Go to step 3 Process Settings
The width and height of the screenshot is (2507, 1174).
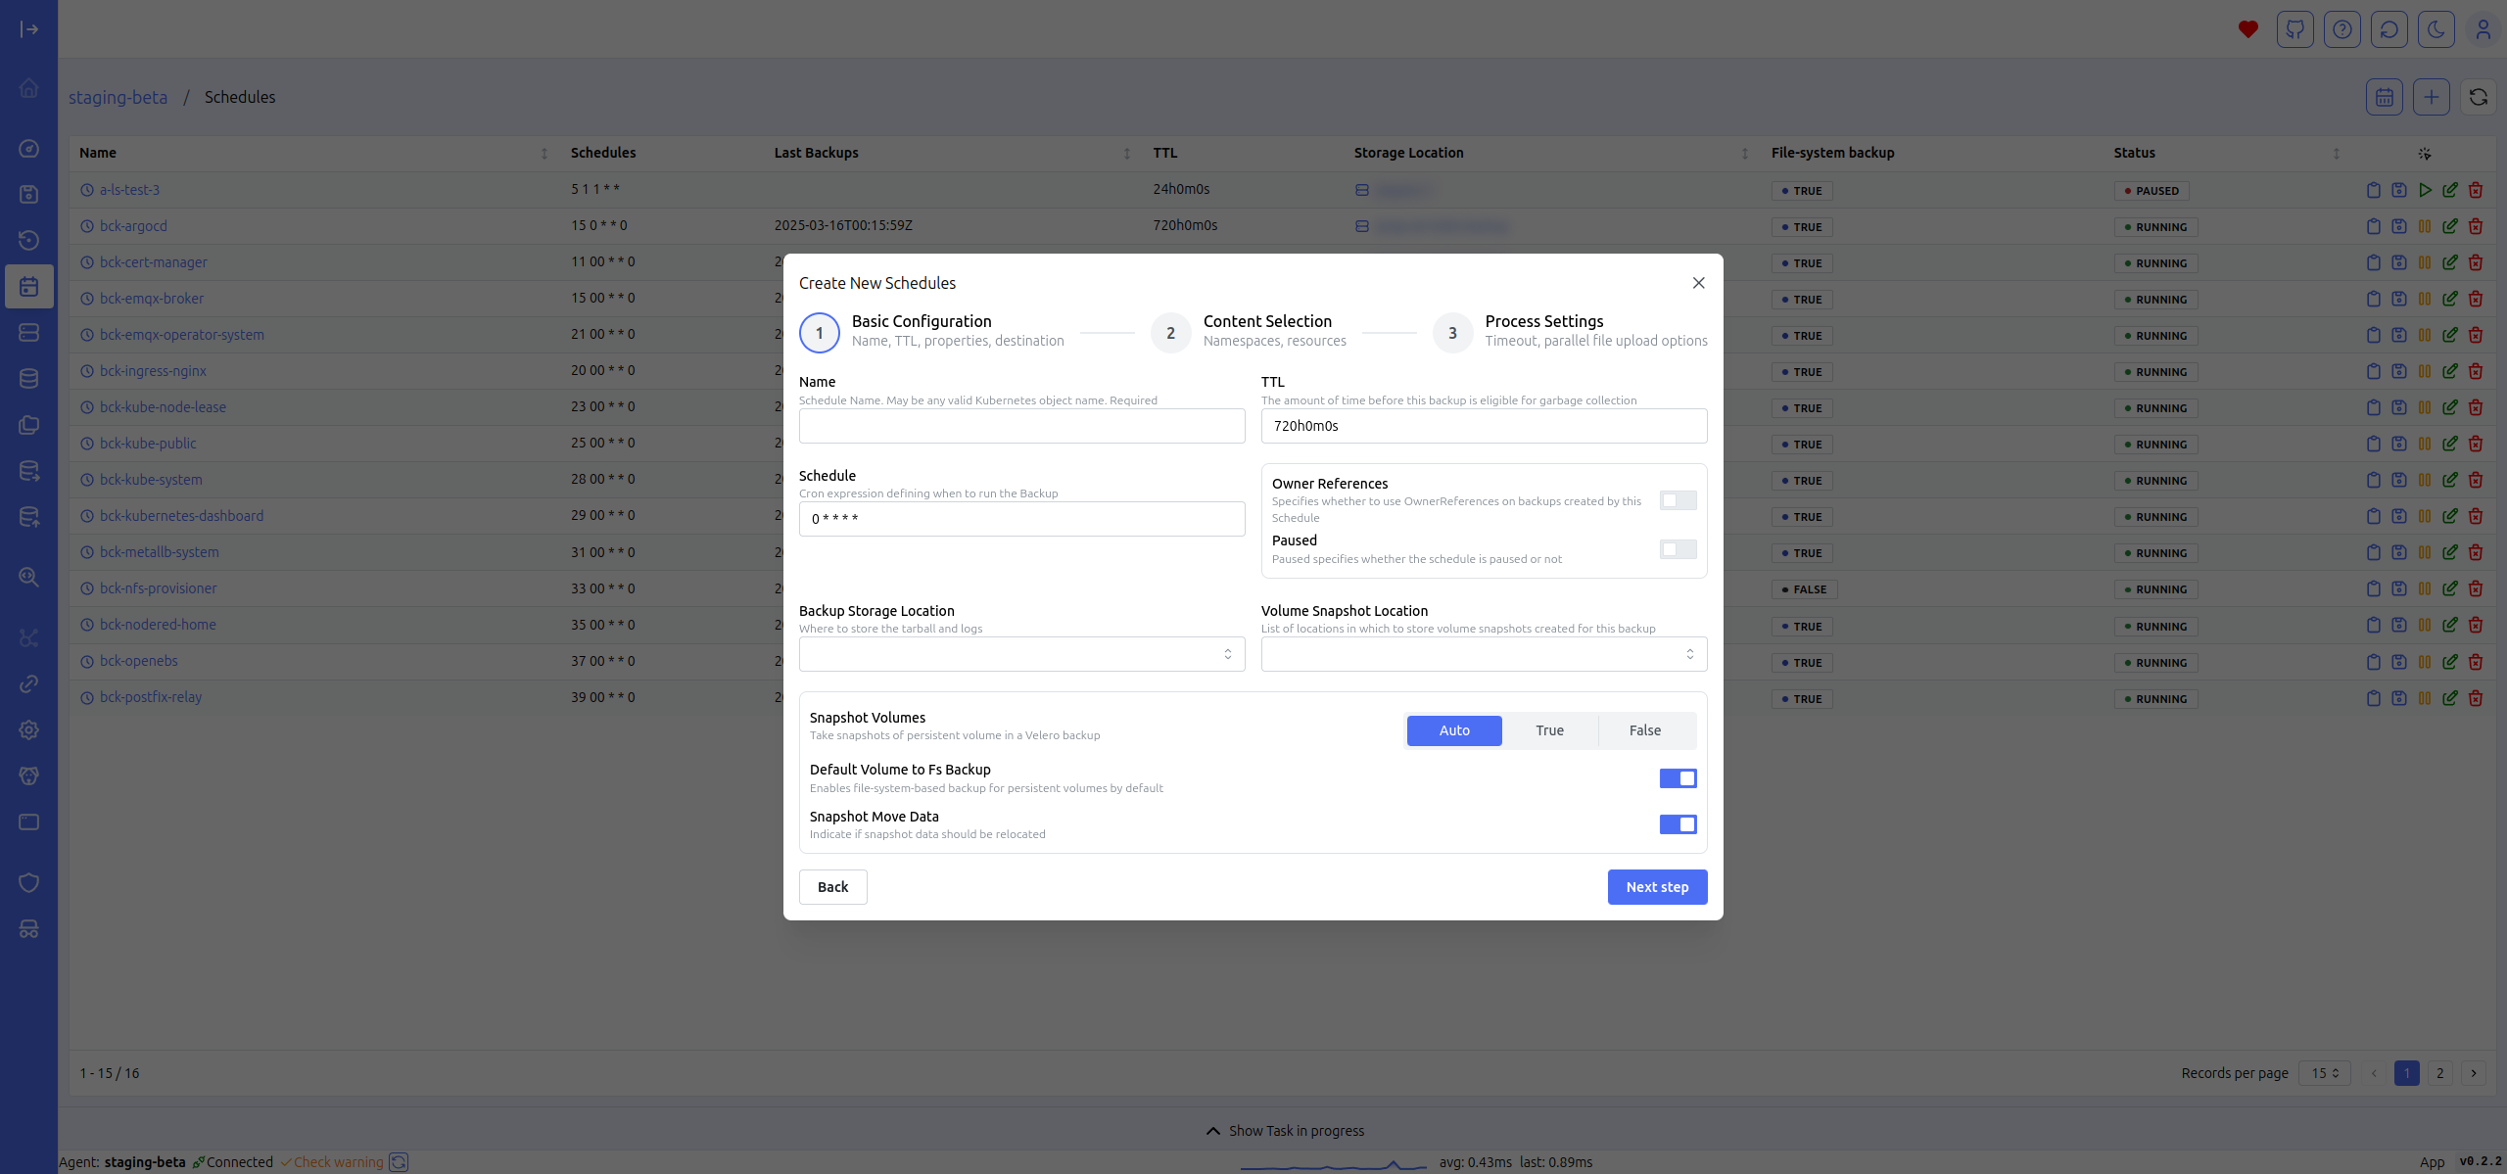[1571, 333]
